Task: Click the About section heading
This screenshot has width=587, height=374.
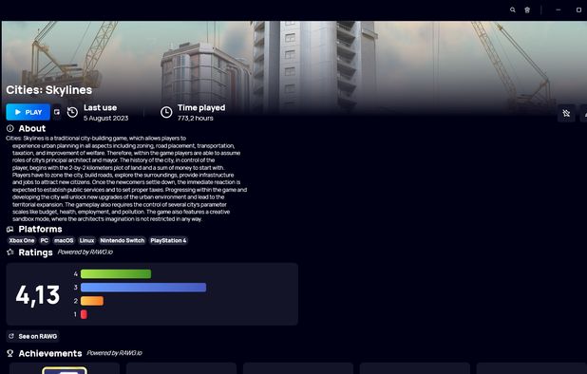Action: pyautogui.click(x=32, y=129)
